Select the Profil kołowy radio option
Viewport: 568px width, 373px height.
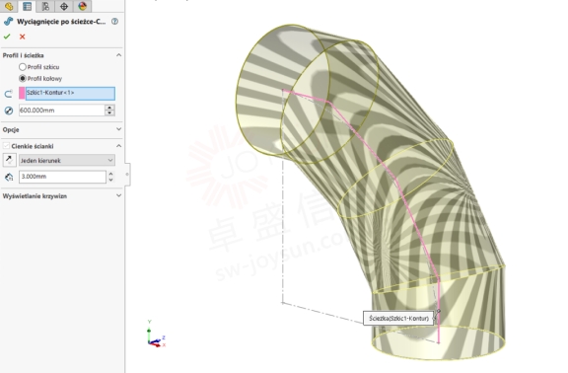click(23, 78)
